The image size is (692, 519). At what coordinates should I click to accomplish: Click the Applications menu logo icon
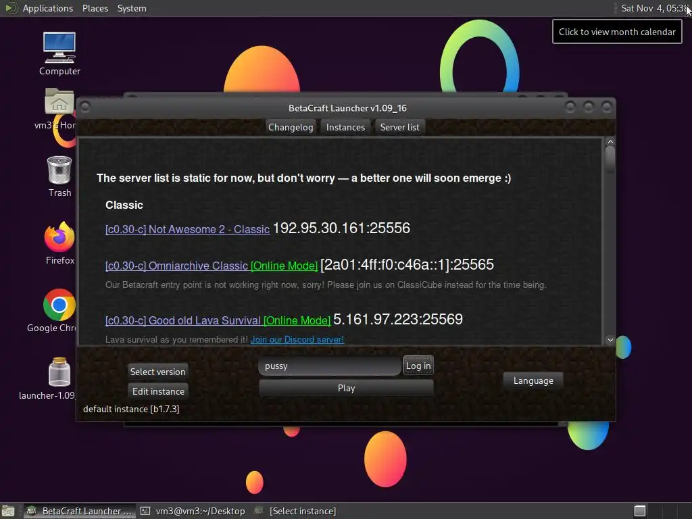[11, 8]
